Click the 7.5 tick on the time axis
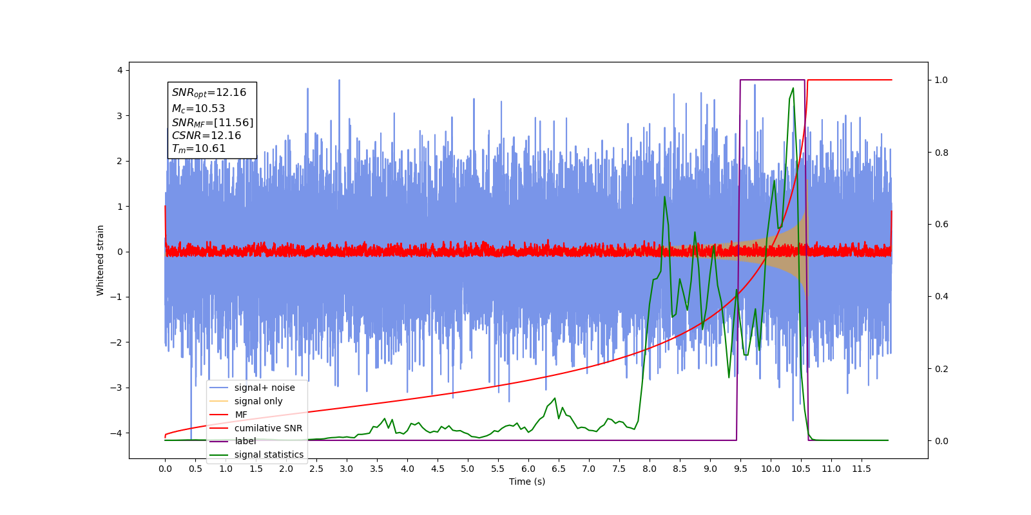The width and height of the screenshot is (1031, 515). point(619,469)
